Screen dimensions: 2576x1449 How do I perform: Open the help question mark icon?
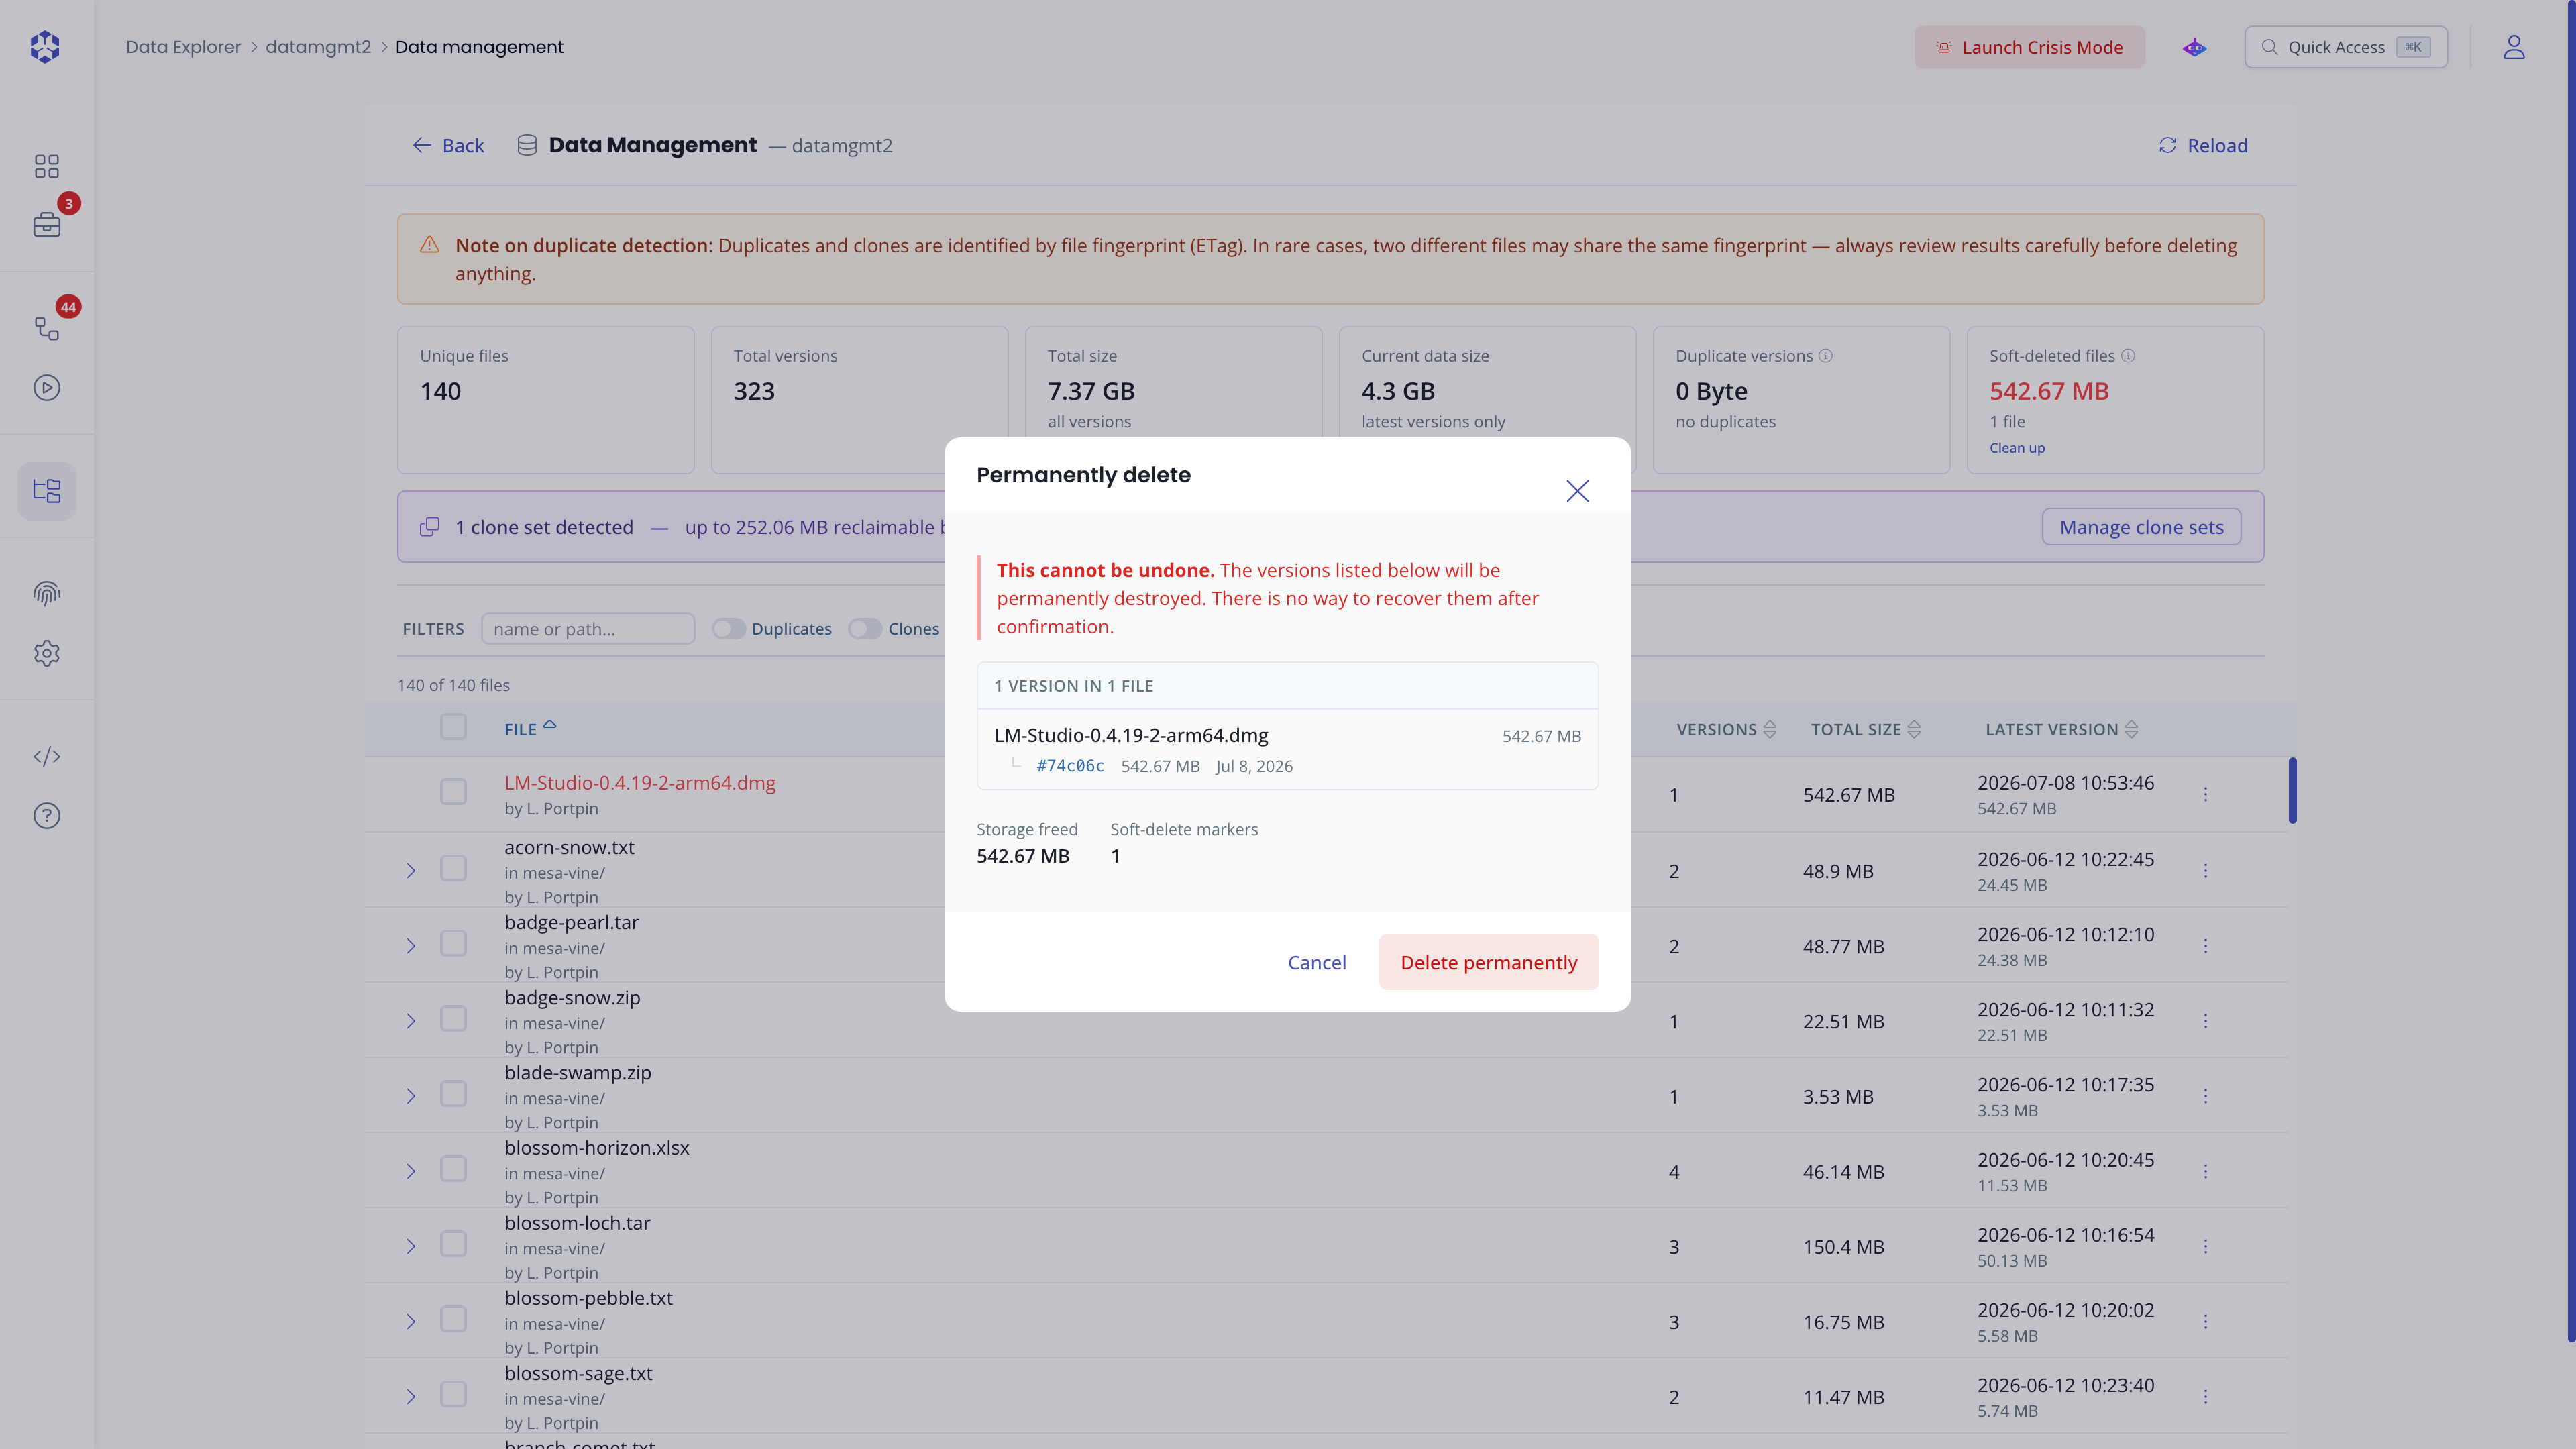pos(47,816)
